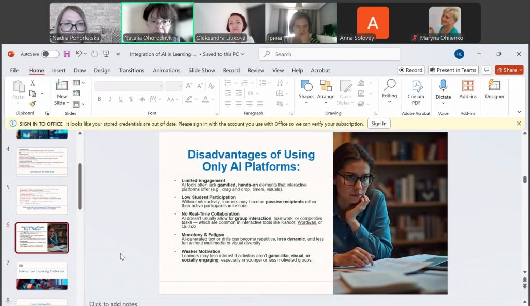Open the Shapes gallery
The image size is (530, 306).
click(x=306, y=92)
